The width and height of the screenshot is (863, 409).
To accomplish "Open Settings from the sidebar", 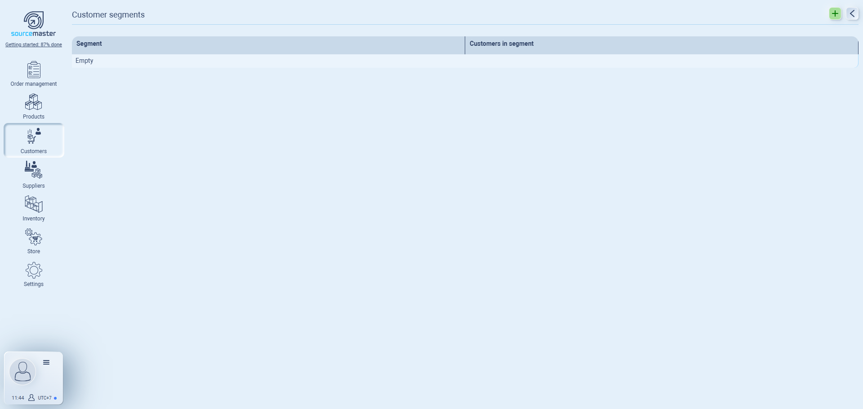I will click(x=34, y=274).
